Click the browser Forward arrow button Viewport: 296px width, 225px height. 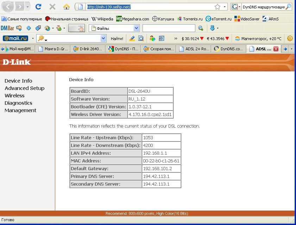click(20, 7)
